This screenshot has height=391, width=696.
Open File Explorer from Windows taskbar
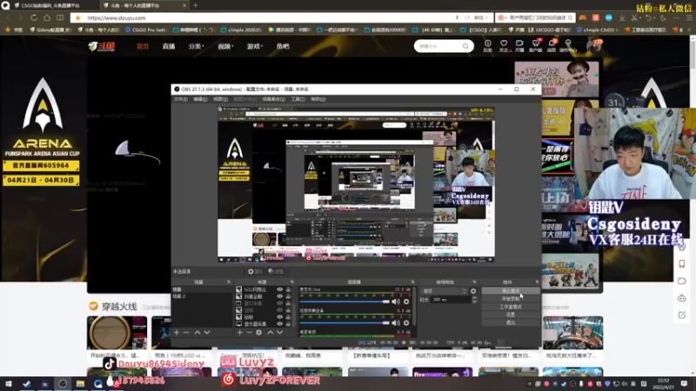(80, 383)
